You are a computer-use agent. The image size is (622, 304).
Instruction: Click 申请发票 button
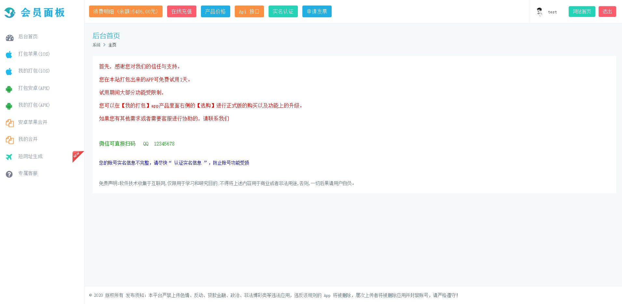coord(317,12)
